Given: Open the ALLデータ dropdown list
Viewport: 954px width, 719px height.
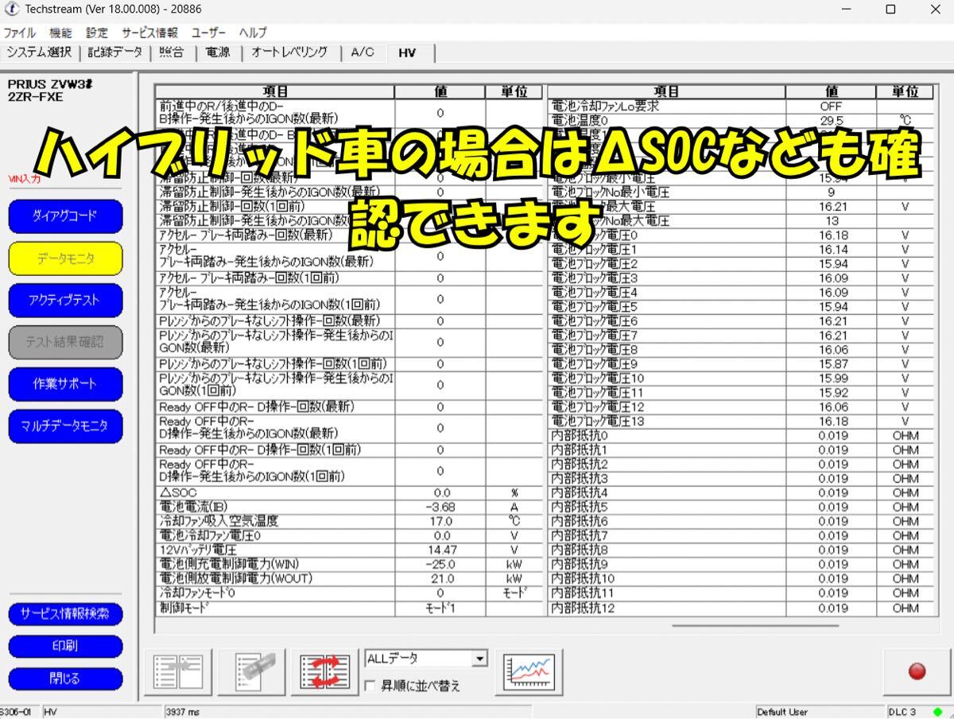Looking at the screenshot, I should point(478,658).
